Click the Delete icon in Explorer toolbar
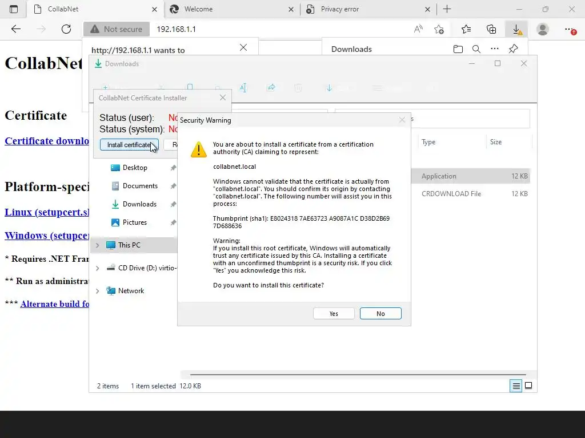 coord(298,88)
